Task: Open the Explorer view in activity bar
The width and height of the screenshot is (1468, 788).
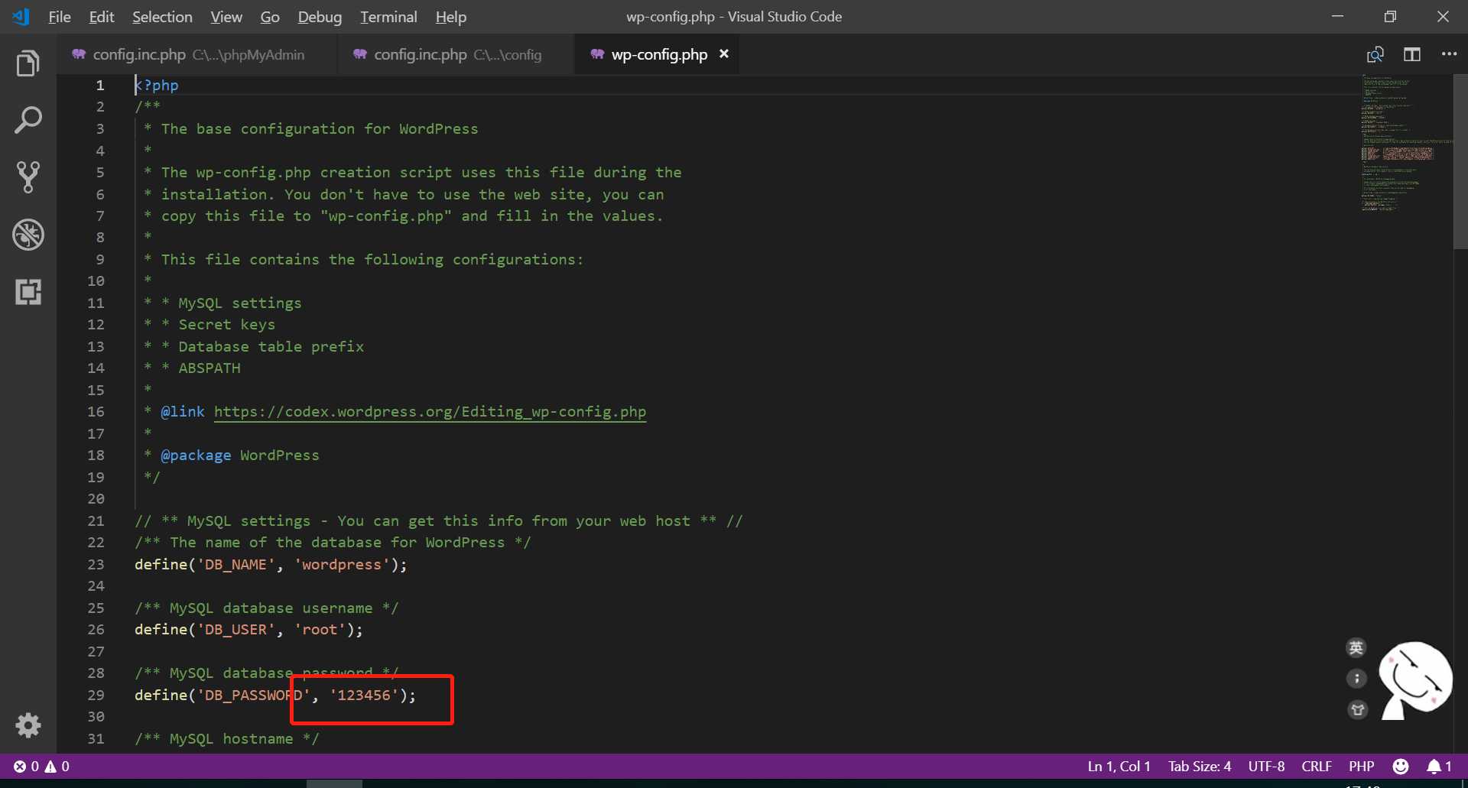Action: pos(28,63)
